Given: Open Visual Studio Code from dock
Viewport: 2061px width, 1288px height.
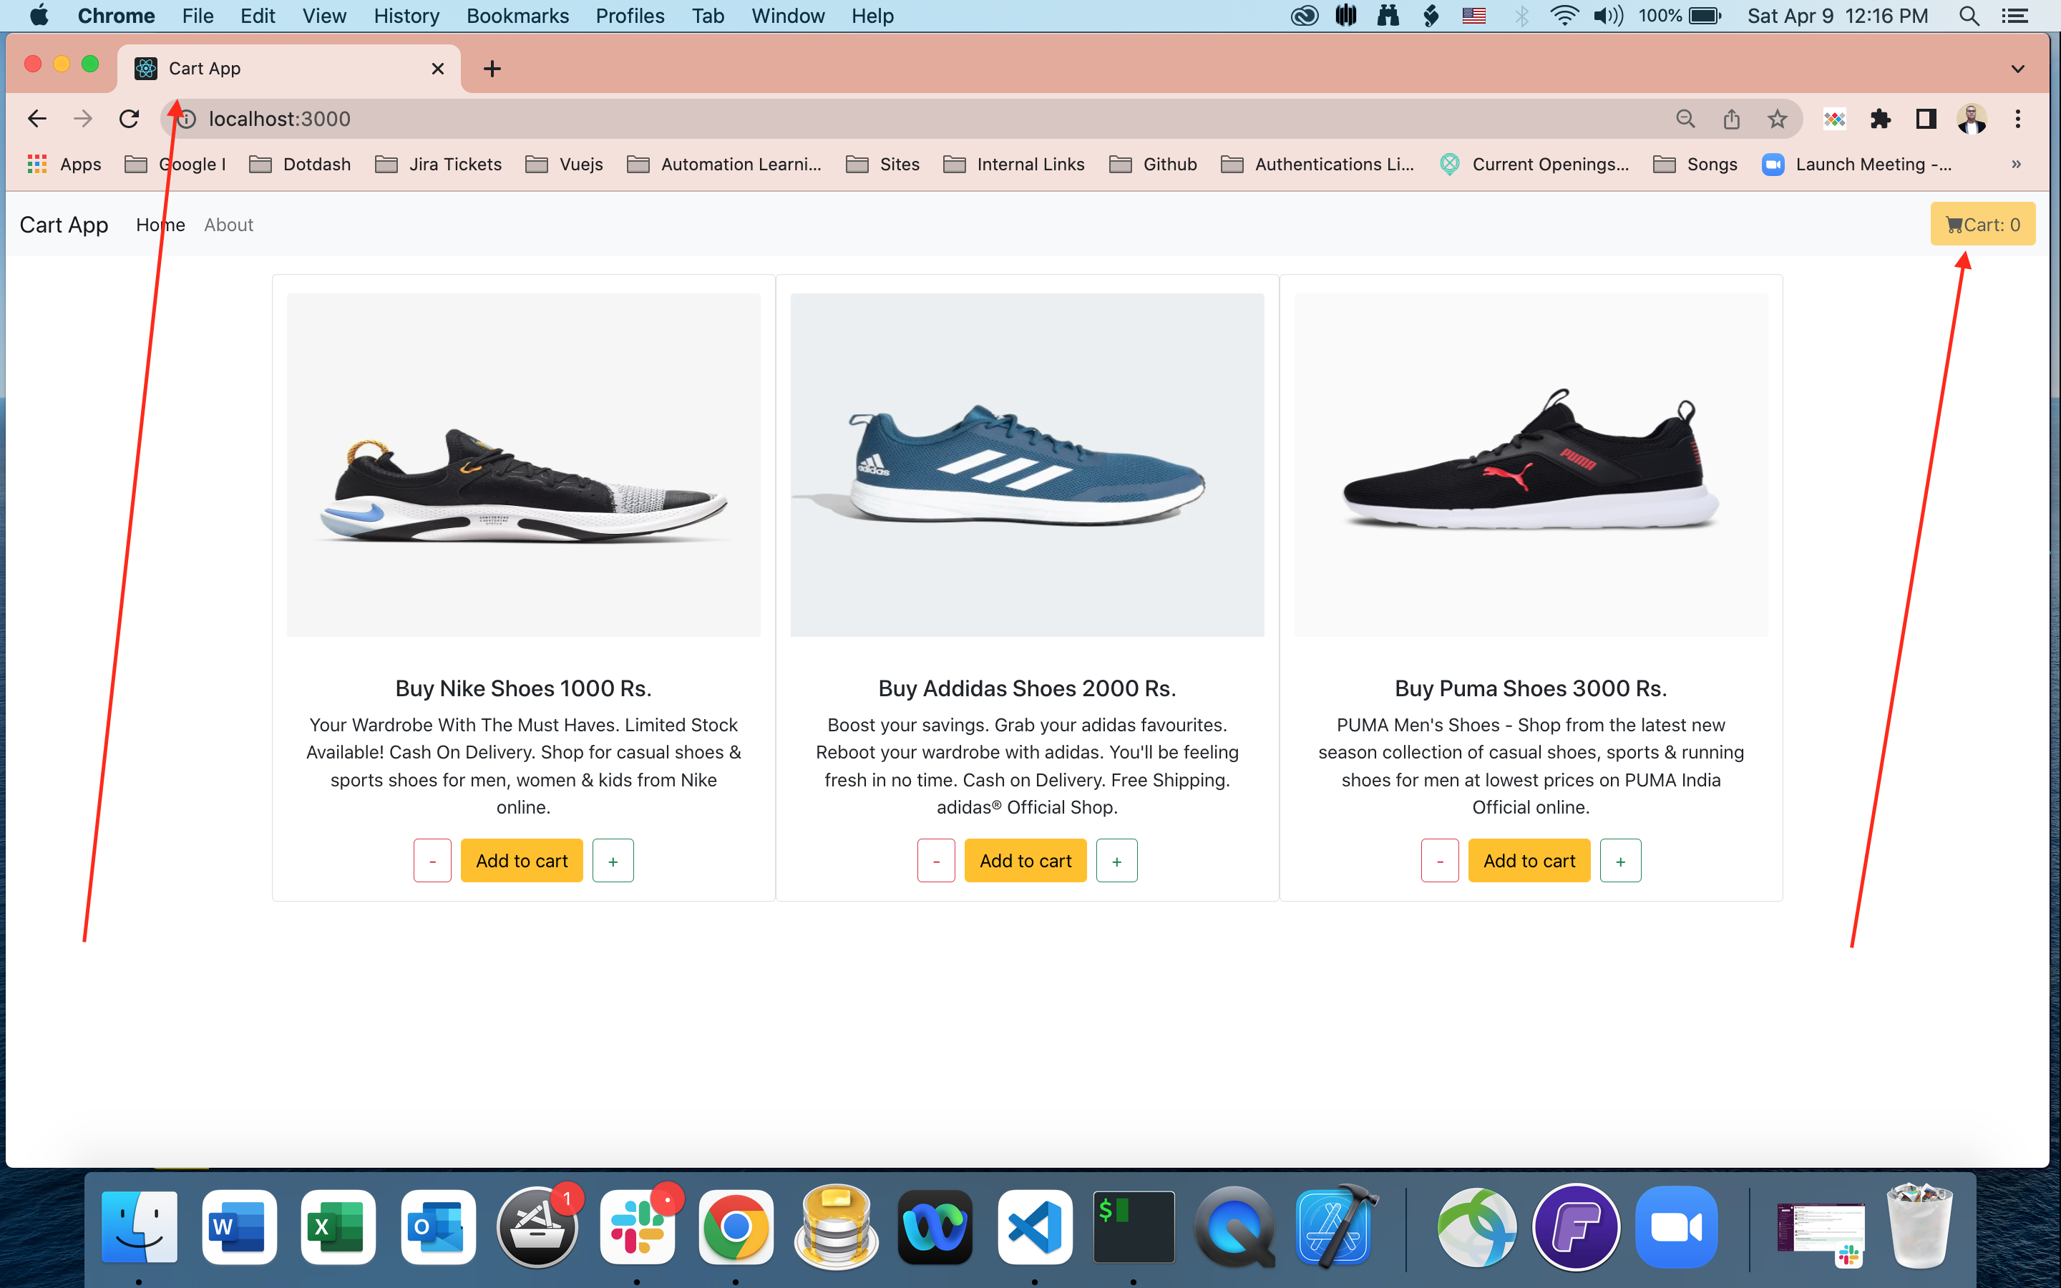Looking at the screenshot, I should [x=1034, y=1227].
